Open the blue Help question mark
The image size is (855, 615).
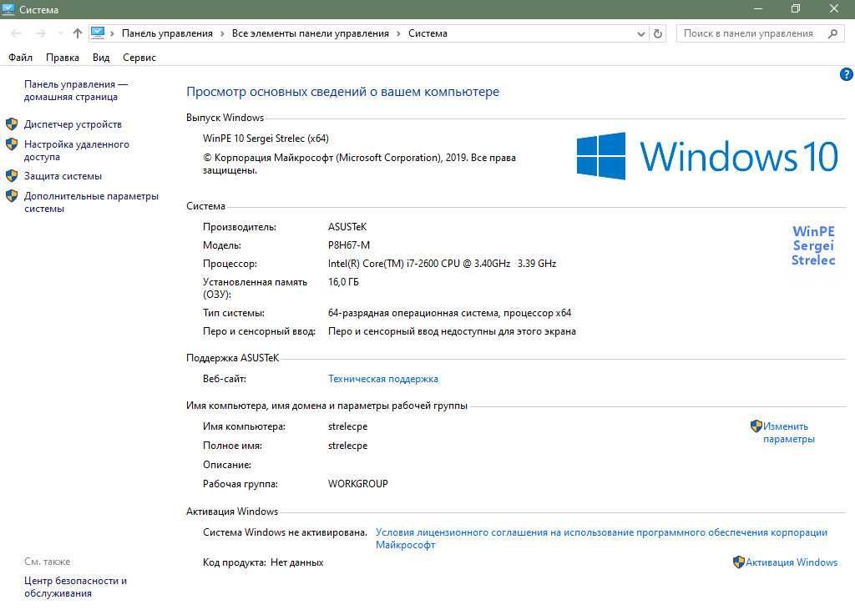(847, 74)
